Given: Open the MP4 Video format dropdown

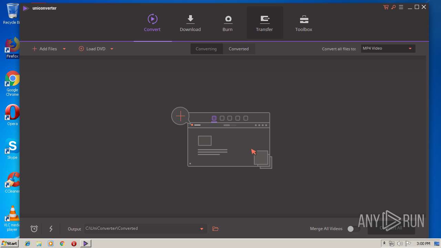Looking at the screenshot, I should pos(388,49).
